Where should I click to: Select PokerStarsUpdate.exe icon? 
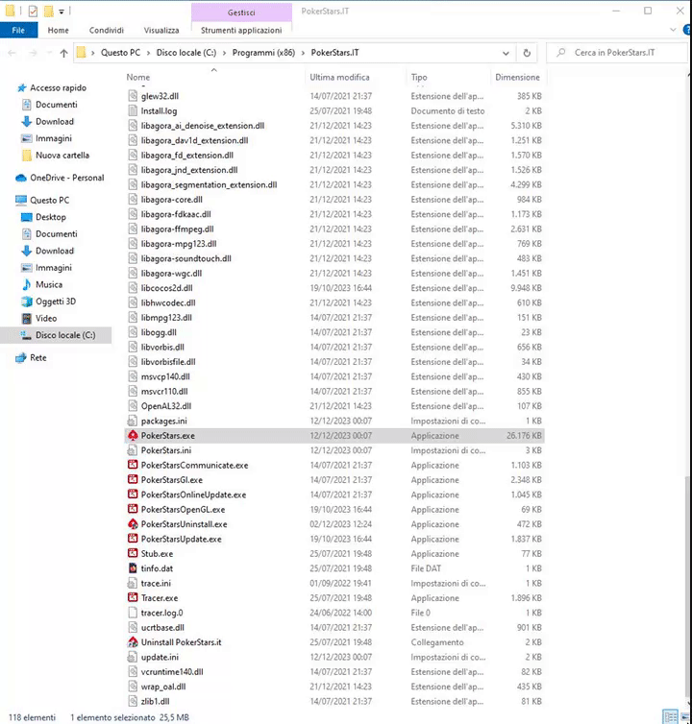point(133,539)
